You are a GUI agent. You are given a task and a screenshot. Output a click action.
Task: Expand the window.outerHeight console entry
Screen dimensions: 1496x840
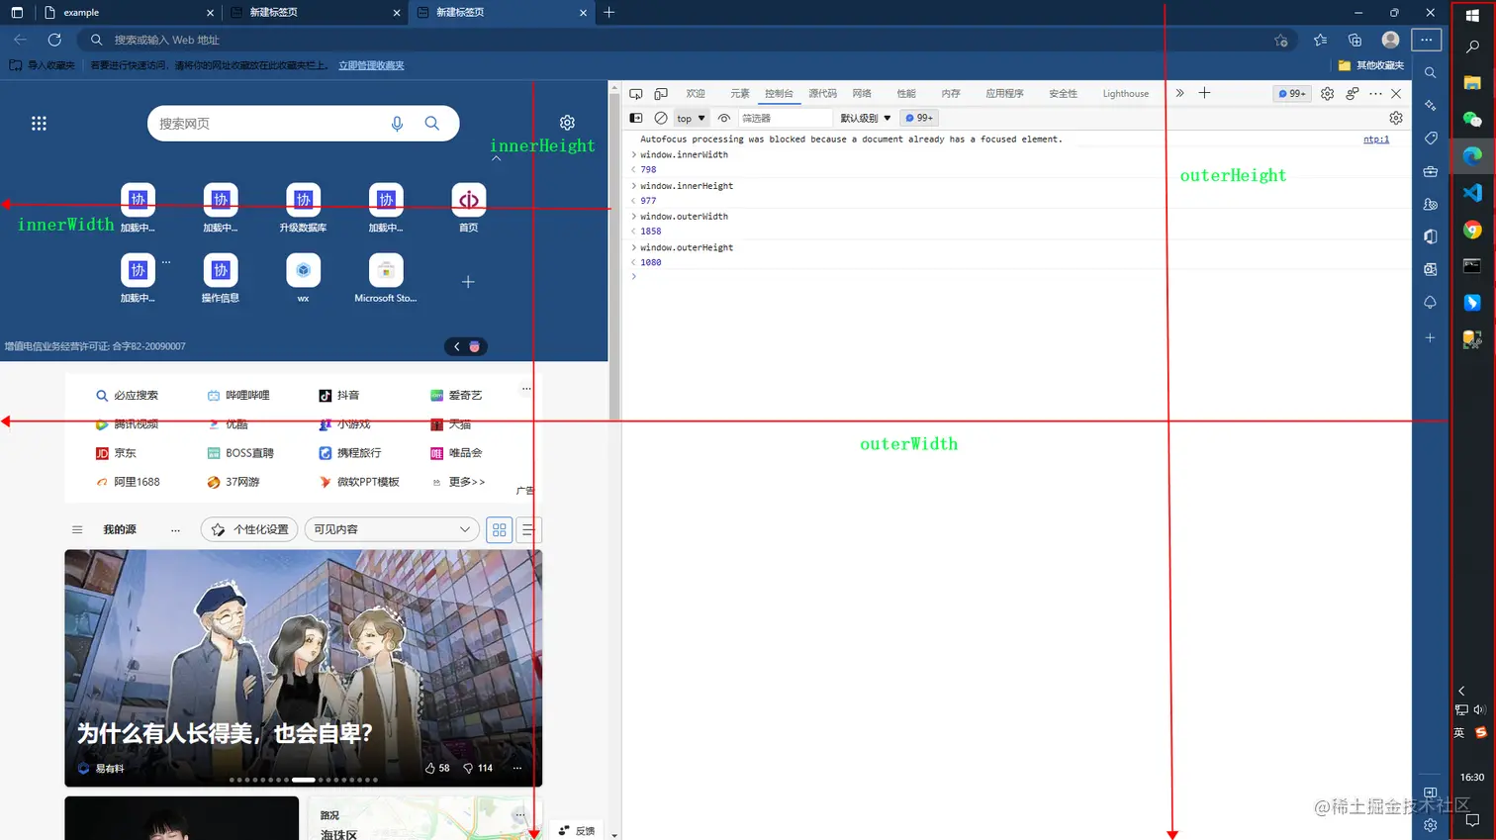point(634,247)
